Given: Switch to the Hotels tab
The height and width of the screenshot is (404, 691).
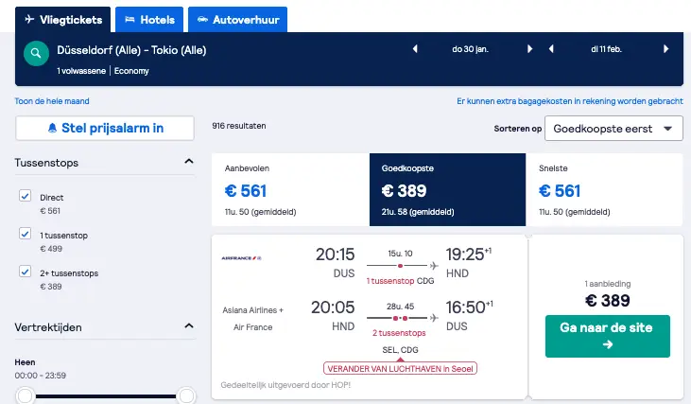Looking at the screenshot, I should click(x=149, y=20).
